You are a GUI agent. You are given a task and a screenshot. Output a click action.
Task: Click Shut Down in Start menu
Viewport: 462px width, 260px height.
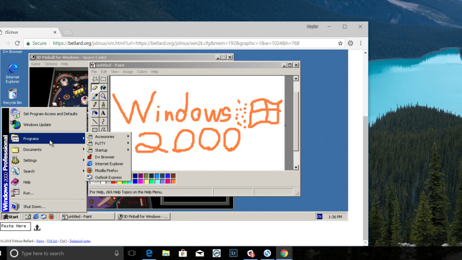pyautogui.click(x=34, y=207)
